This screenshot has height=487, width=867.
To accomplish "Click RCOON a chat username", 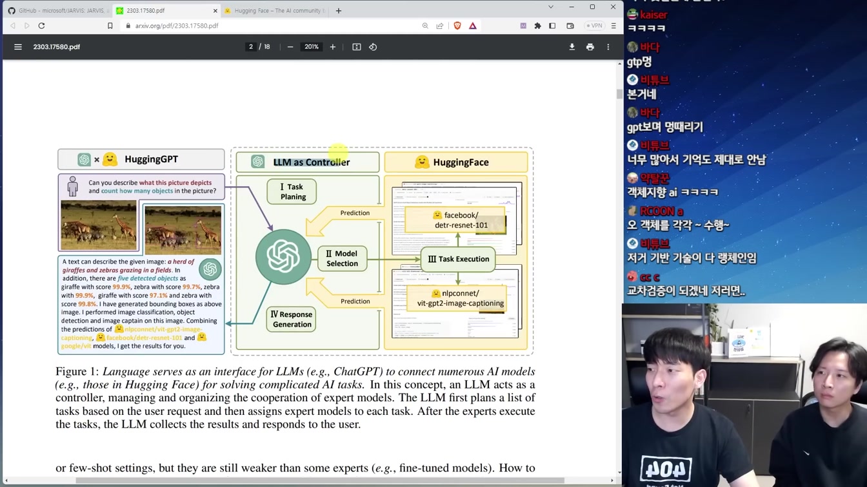I will coord(661,211).
